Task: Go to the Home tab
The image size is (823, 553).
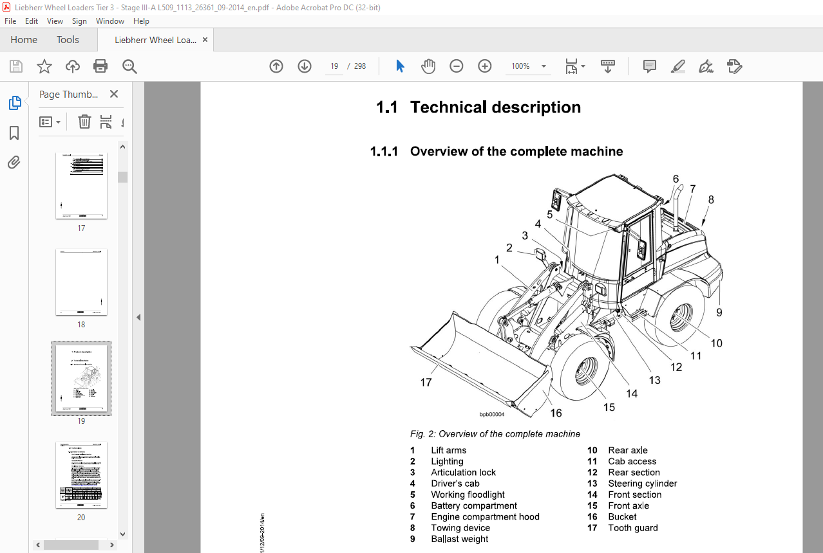Action: (24, 40)
